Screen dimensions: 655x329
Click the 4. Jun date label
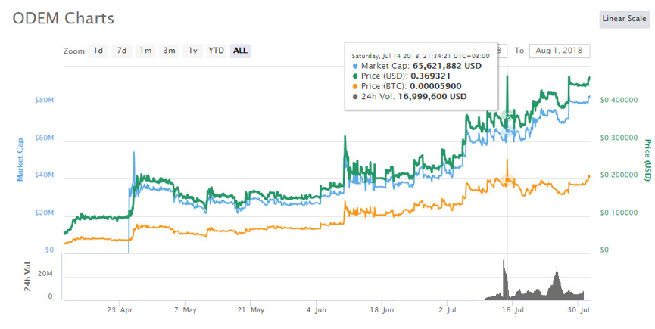point(317,310)
